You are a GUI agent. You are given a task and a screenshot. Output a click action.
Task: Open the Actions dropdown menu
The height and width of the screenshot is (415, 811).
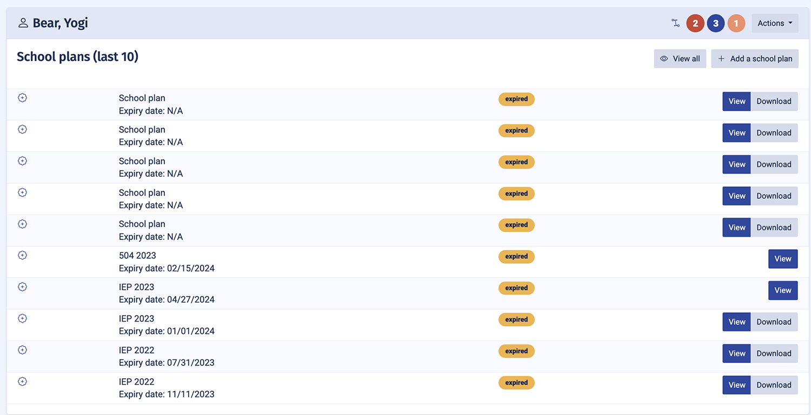coord(774,23)
